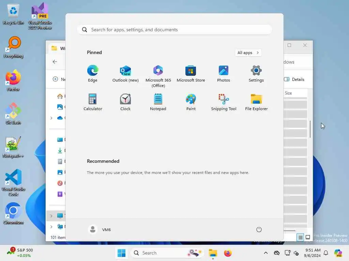Click Explorer vertical scrollbar thumb
This screenshot has height=261, width=349.
click(x=310, y=129)
